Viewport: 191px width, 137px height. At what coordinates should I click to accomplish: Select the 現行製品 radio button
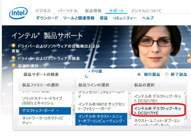click(x=139, y=74)
